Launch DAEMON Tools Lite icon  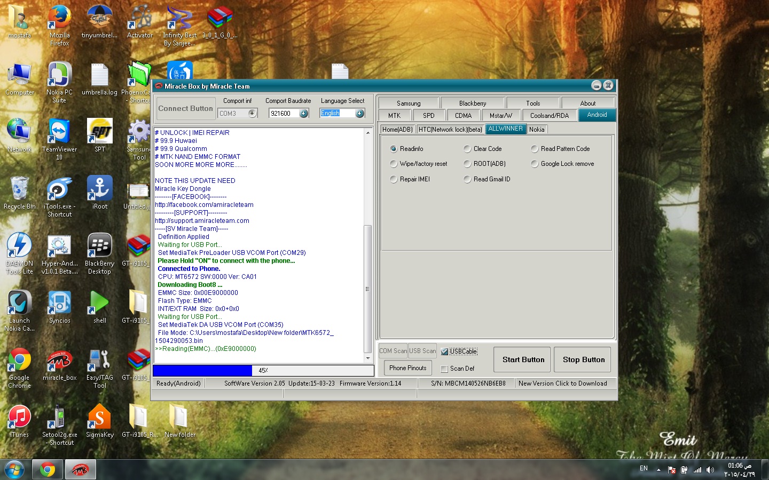(20, 254)
